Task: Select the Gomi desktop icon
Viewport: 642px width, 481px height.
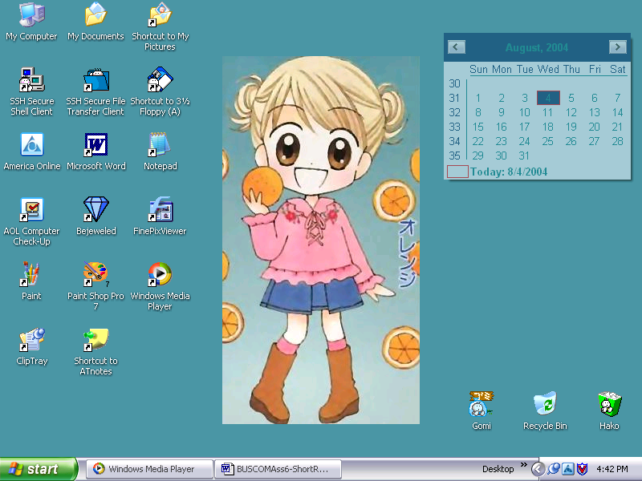Action: point(481,404)
